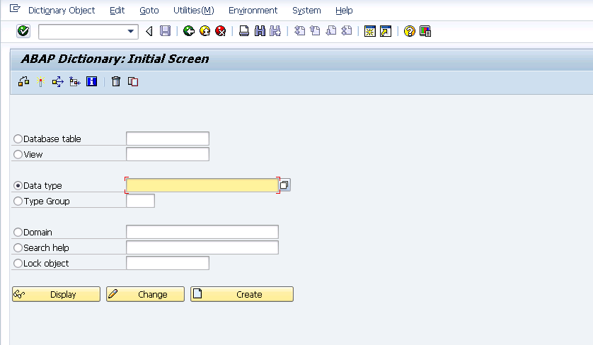Click the Customize Local Layout icon

(425, 31)
